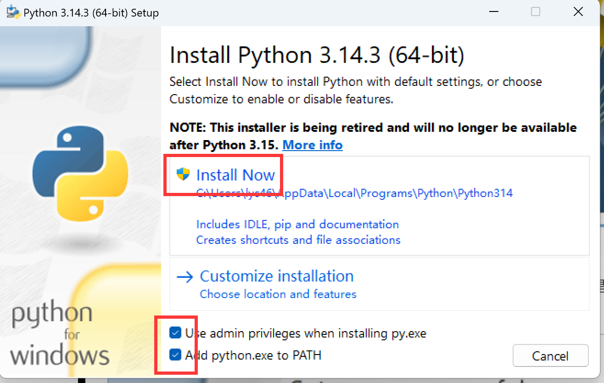Viewport: 604px width, 383px height.
Task: Click the 'Python 3.14.3 (64-bit) Setup' window title
Action: pos(91,13)
